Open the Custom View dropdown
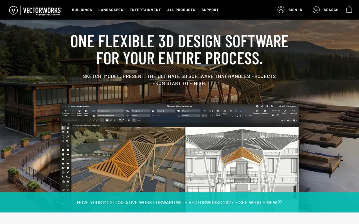 point(111,111)
